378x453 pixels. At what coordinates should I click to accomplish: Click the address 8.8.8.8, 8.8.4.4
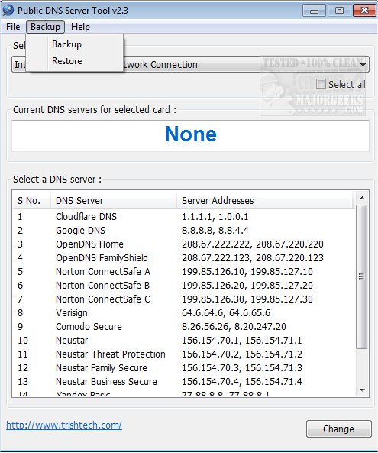tap(215, 231)
